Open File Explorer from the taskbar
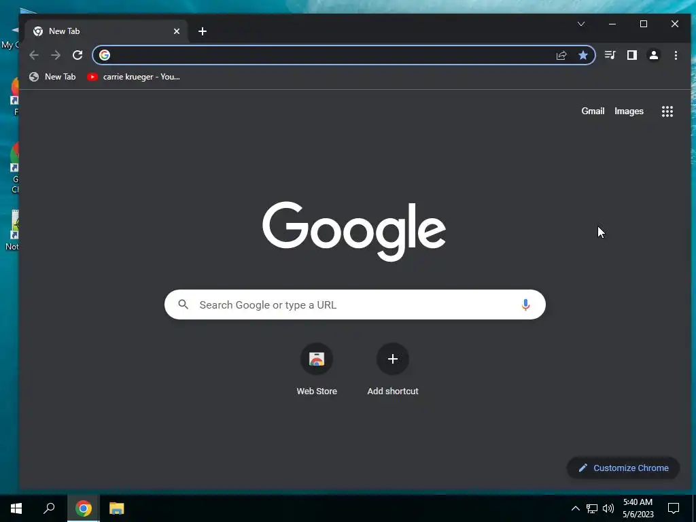The width and height of the screenshot is (696, 522). pos(116,508)
